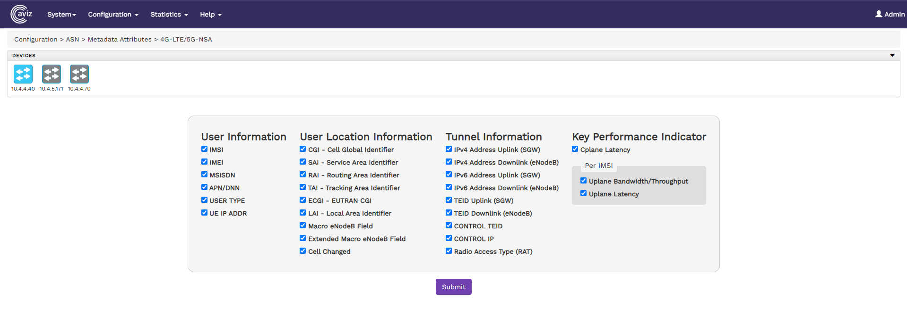The width and height of the screenshot is (907, 325).
Task: Click the Admin user icon
Action: pos(879,14)
